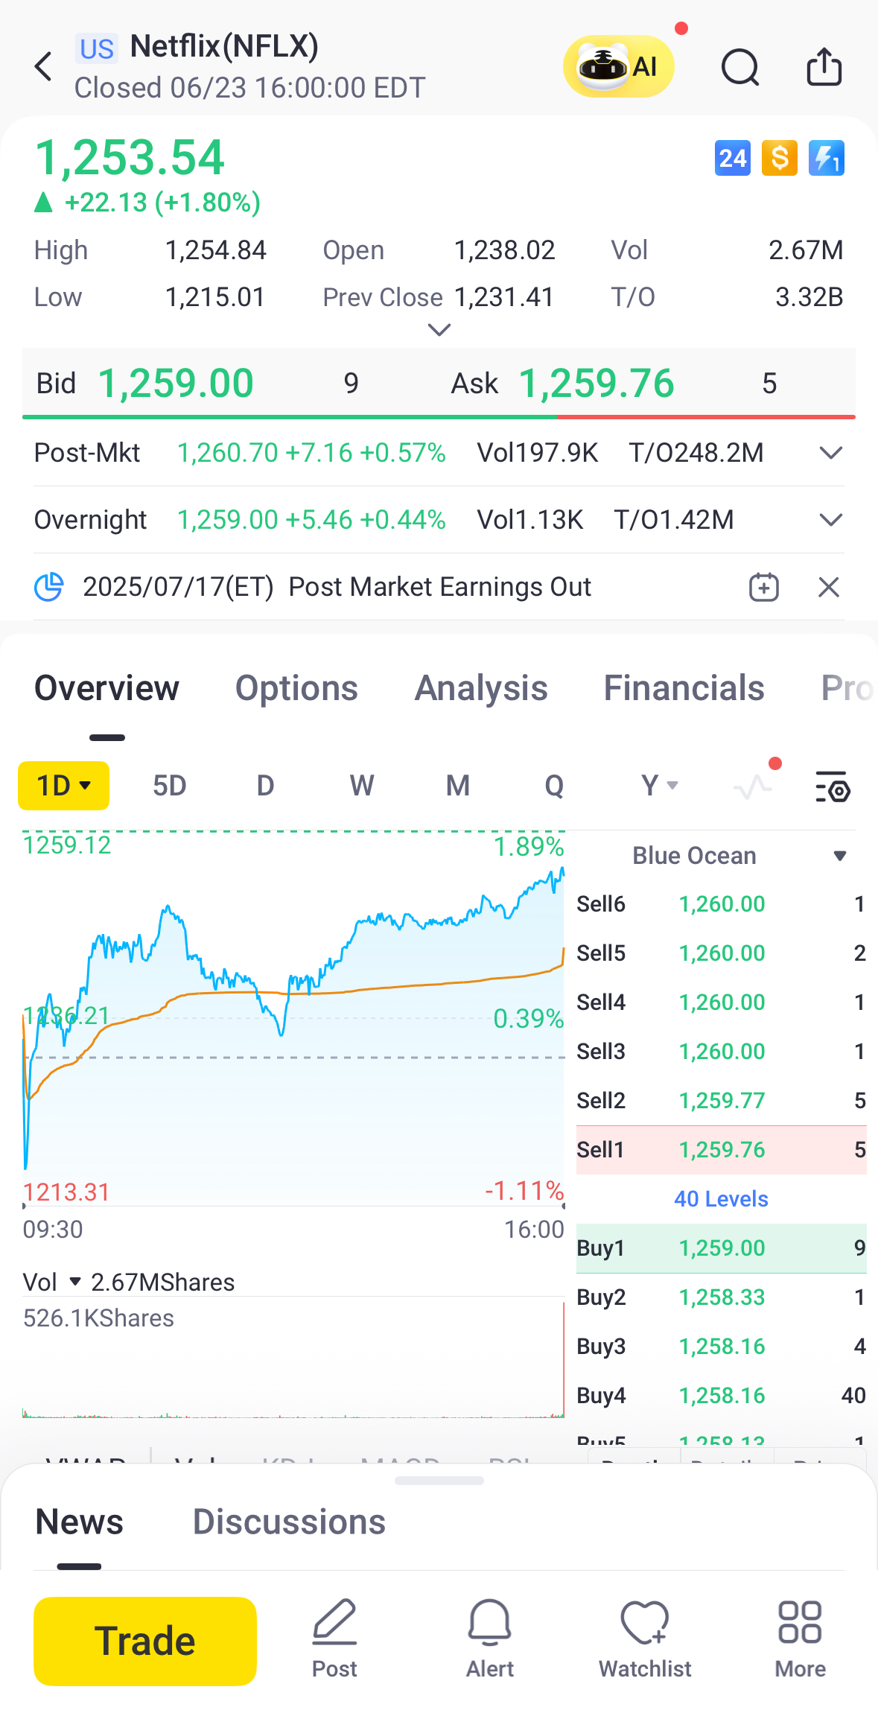Open chart indicator comparison icon
The image size is (878, 1713).
(753, 786)
